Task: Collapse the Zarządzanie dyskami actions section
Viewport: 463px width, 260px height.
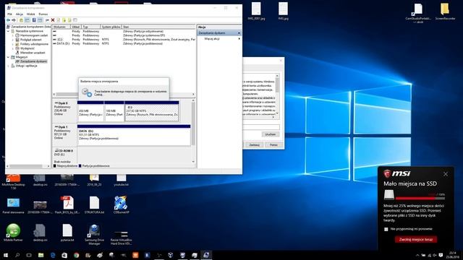Action: (x=239, y=33)
